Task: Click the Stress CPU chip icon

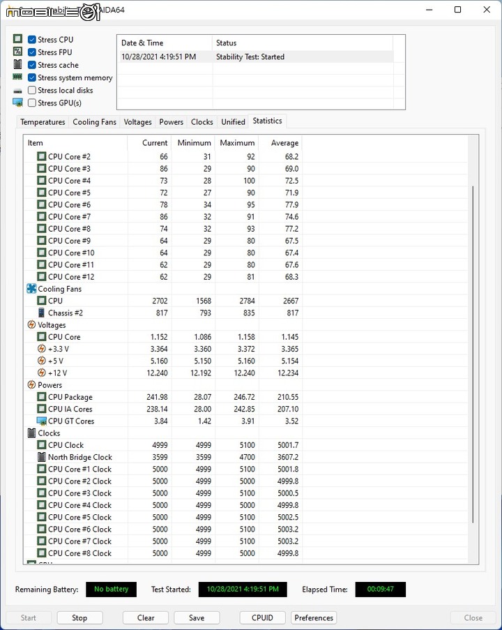Action: click(17, 38)
